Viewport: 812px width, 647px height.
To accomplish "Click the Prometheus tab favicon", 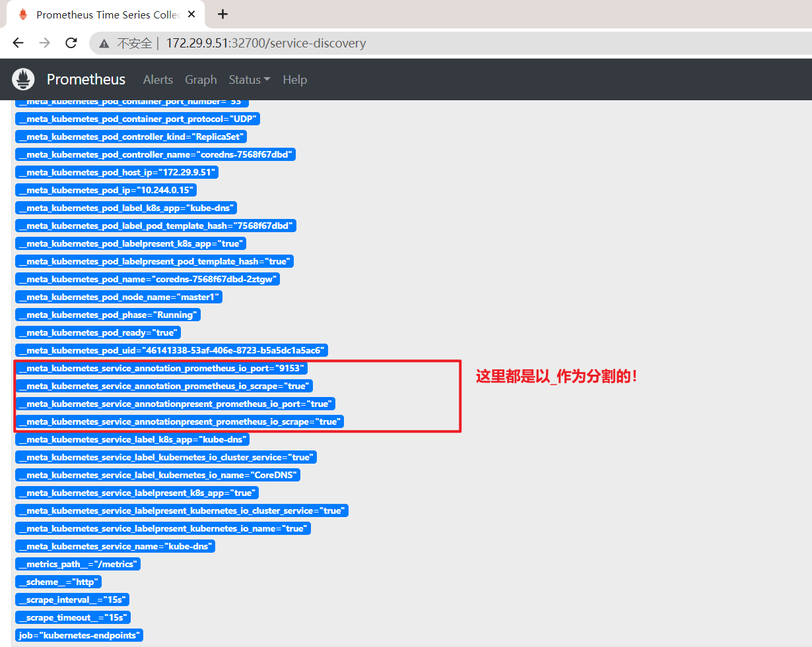I will 23,14.
